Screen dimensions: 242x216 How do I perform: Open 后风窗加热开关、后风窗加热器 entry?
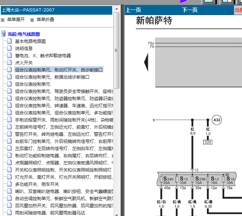[64, 206]
